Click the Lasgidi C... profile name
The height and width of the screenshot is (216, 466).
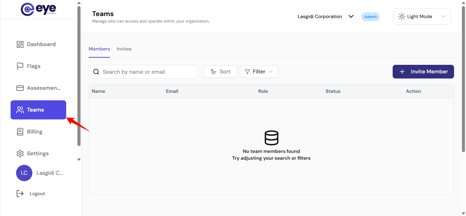pos(49,173)
